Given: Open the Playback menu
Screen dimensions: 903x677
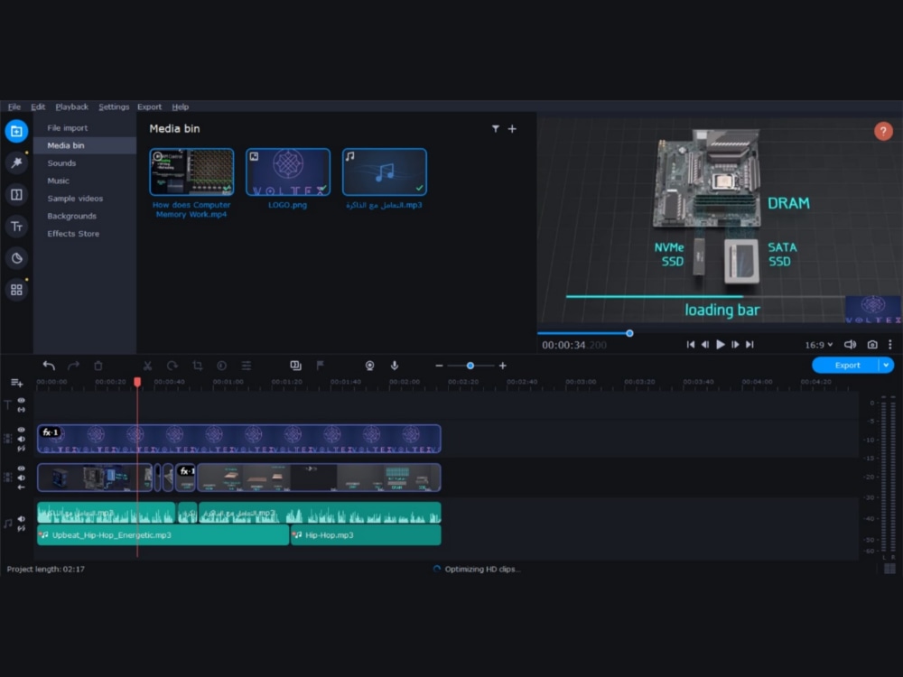Looking at the screenshot, I should click(x=72, y=107).
